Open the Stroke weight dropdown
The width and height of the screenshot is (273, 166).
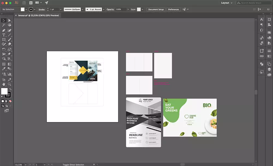(x=61, y=9)
